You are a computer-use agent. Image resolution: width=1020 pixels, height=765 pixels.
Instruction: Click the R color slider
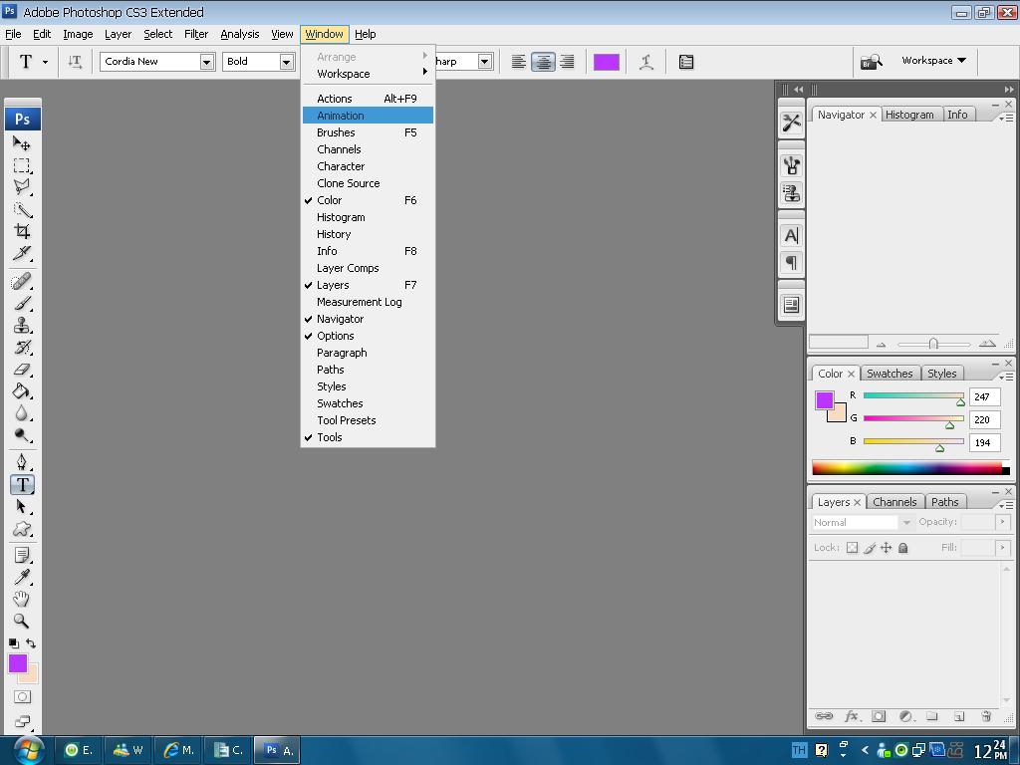913,395
